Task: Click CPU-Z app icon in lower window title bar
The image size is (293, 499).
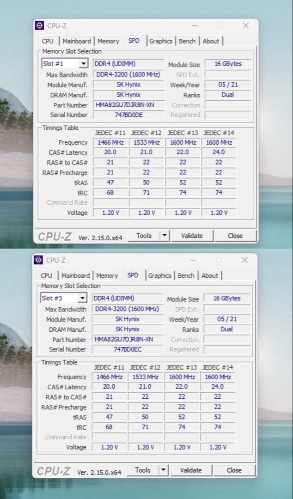Action: point(38,260)
